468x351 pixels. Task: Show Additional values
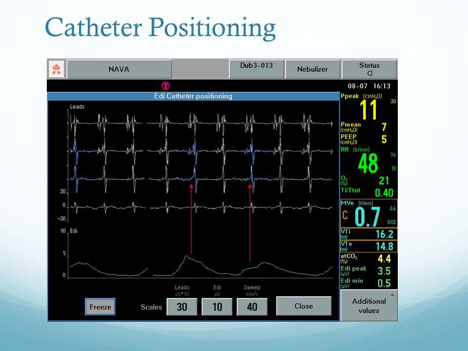(x=369, y=306)
